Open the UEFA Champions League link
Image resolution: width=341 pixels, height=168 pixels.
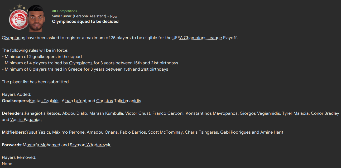point(197,38)
